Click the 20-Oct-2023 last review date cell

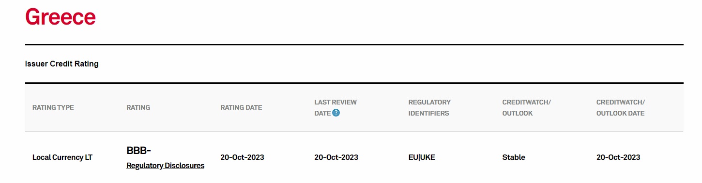336,157
